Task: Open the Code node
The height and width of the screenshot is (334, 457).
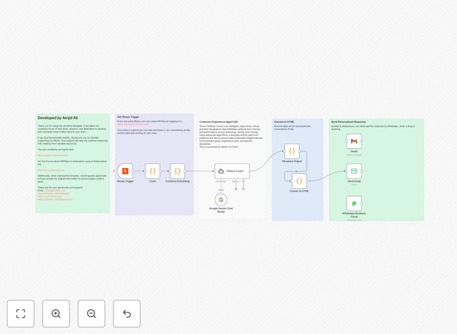Action: coord(152,171)
